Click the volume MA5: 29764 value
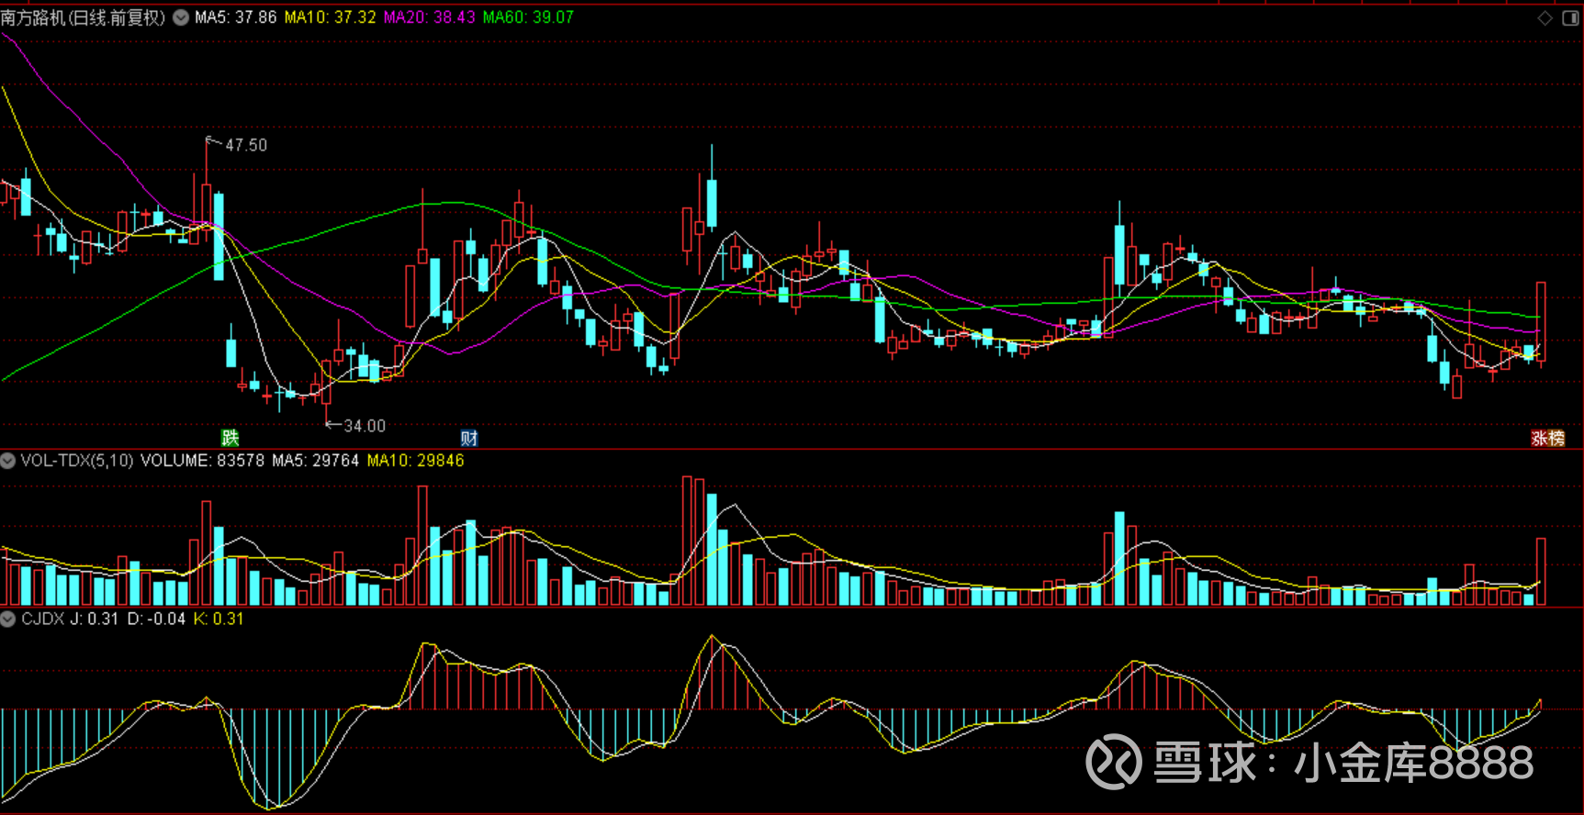Screen dimensions: 1584x815 315,461
